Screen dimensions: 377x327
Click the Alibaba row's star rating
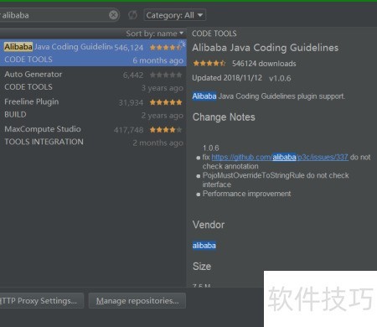click(x=166, y=48)
